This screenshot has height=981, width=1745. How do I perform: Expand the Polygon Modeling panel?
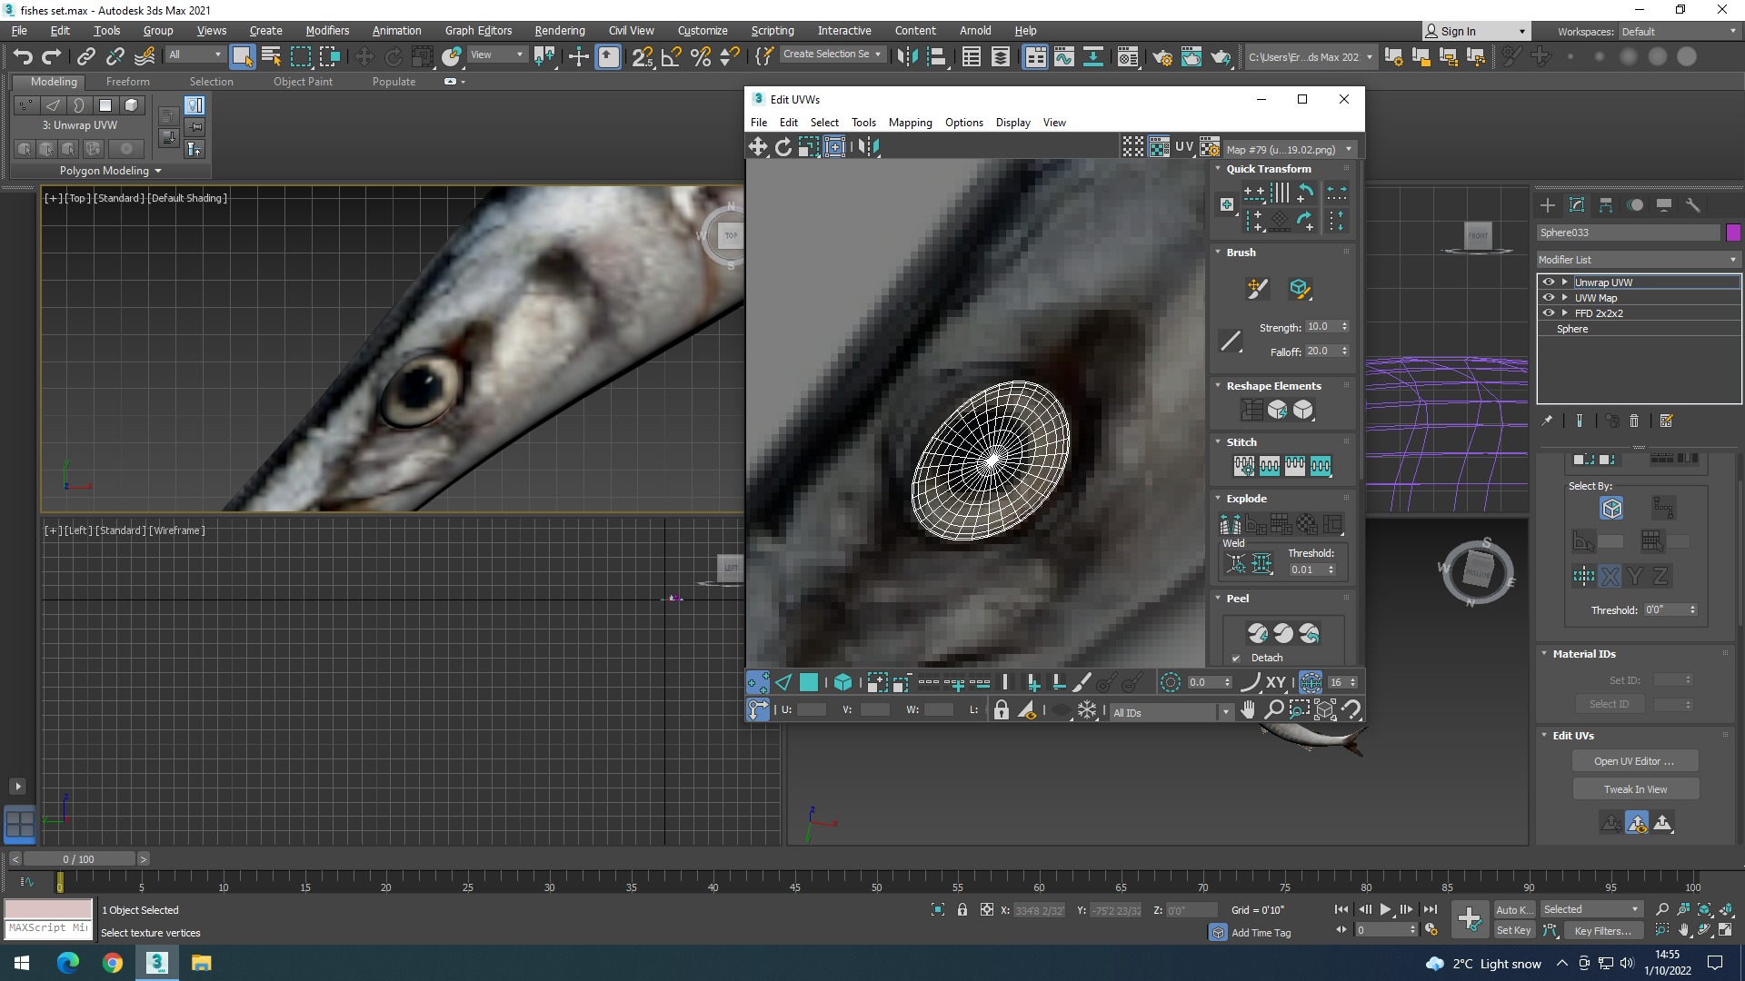click(x=111, y=171)
